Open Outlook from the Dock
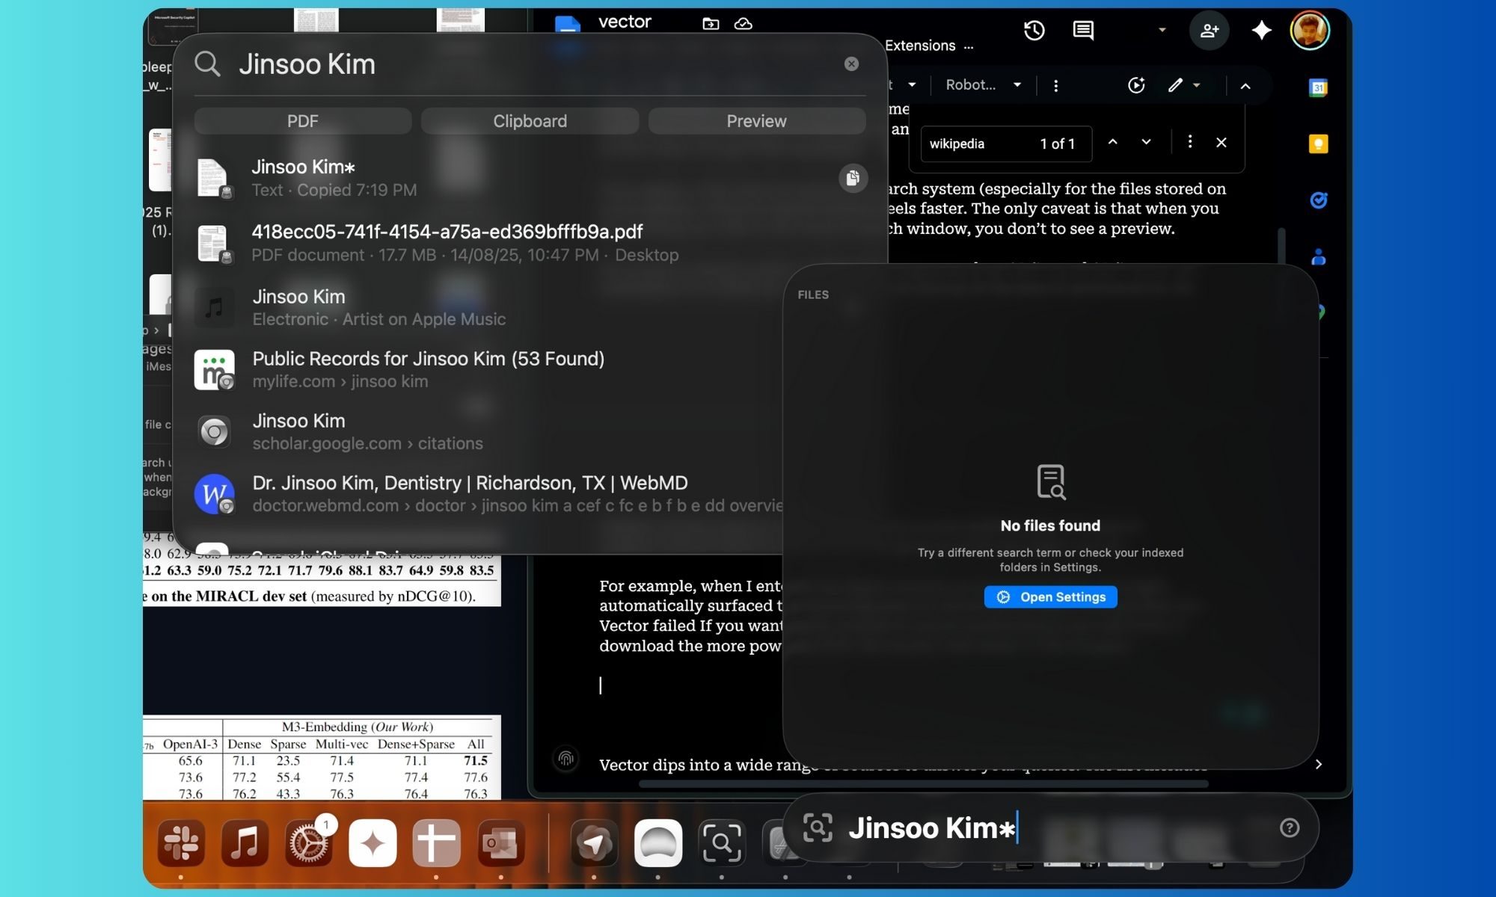The height and width of the screenshot is (897, 1496). tap(500, 843)
